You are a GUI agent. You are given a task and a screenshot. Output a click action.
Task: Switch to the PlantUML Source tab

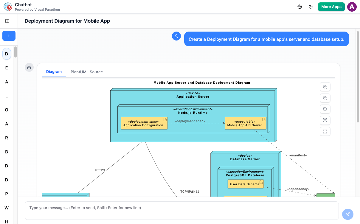(86, 72)
